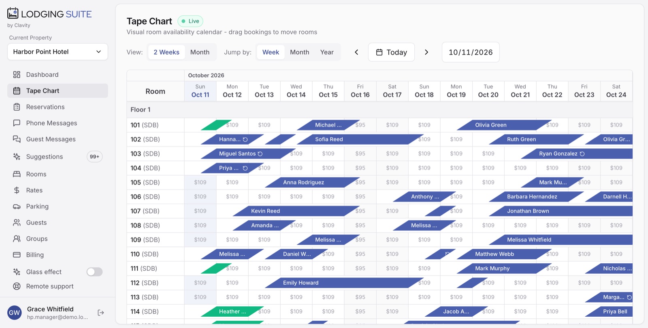Screen dimensions: 648x328
Task: Select Olivia Green booking in room 101
Action: tap(504, 125)
